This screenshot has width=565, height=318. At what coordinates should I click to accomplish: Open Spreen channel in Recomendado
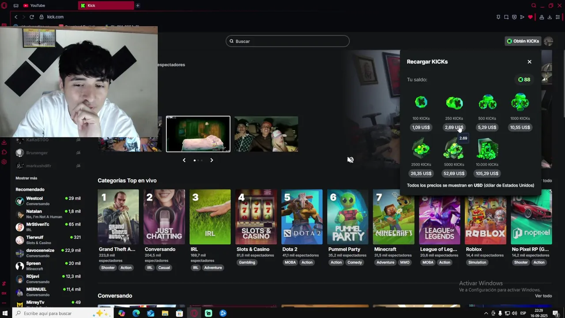click(48, 266)
